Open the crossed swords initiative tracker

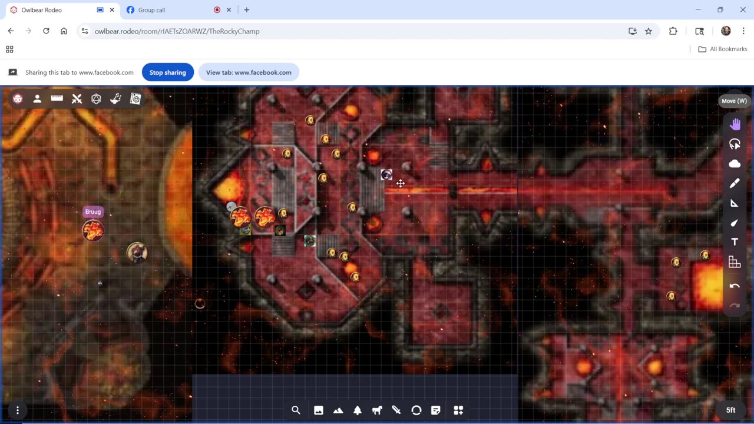[77, 99]
